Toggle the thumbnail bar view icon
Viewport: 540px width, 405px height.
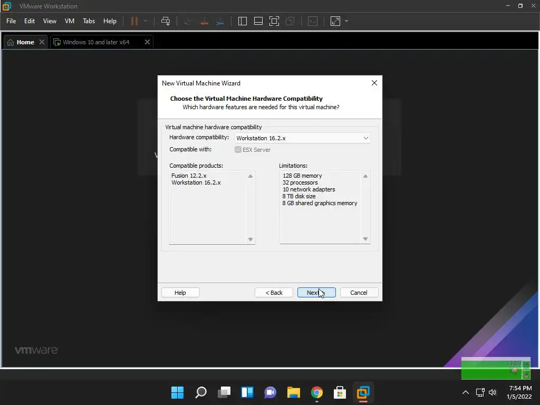point(258,21)
